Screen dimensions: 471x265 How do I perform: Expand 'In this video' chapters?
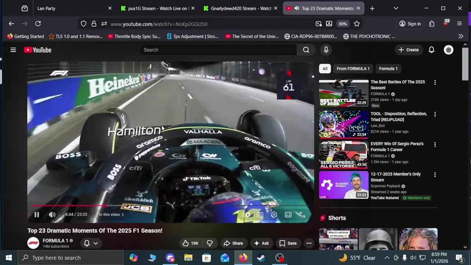111,215
